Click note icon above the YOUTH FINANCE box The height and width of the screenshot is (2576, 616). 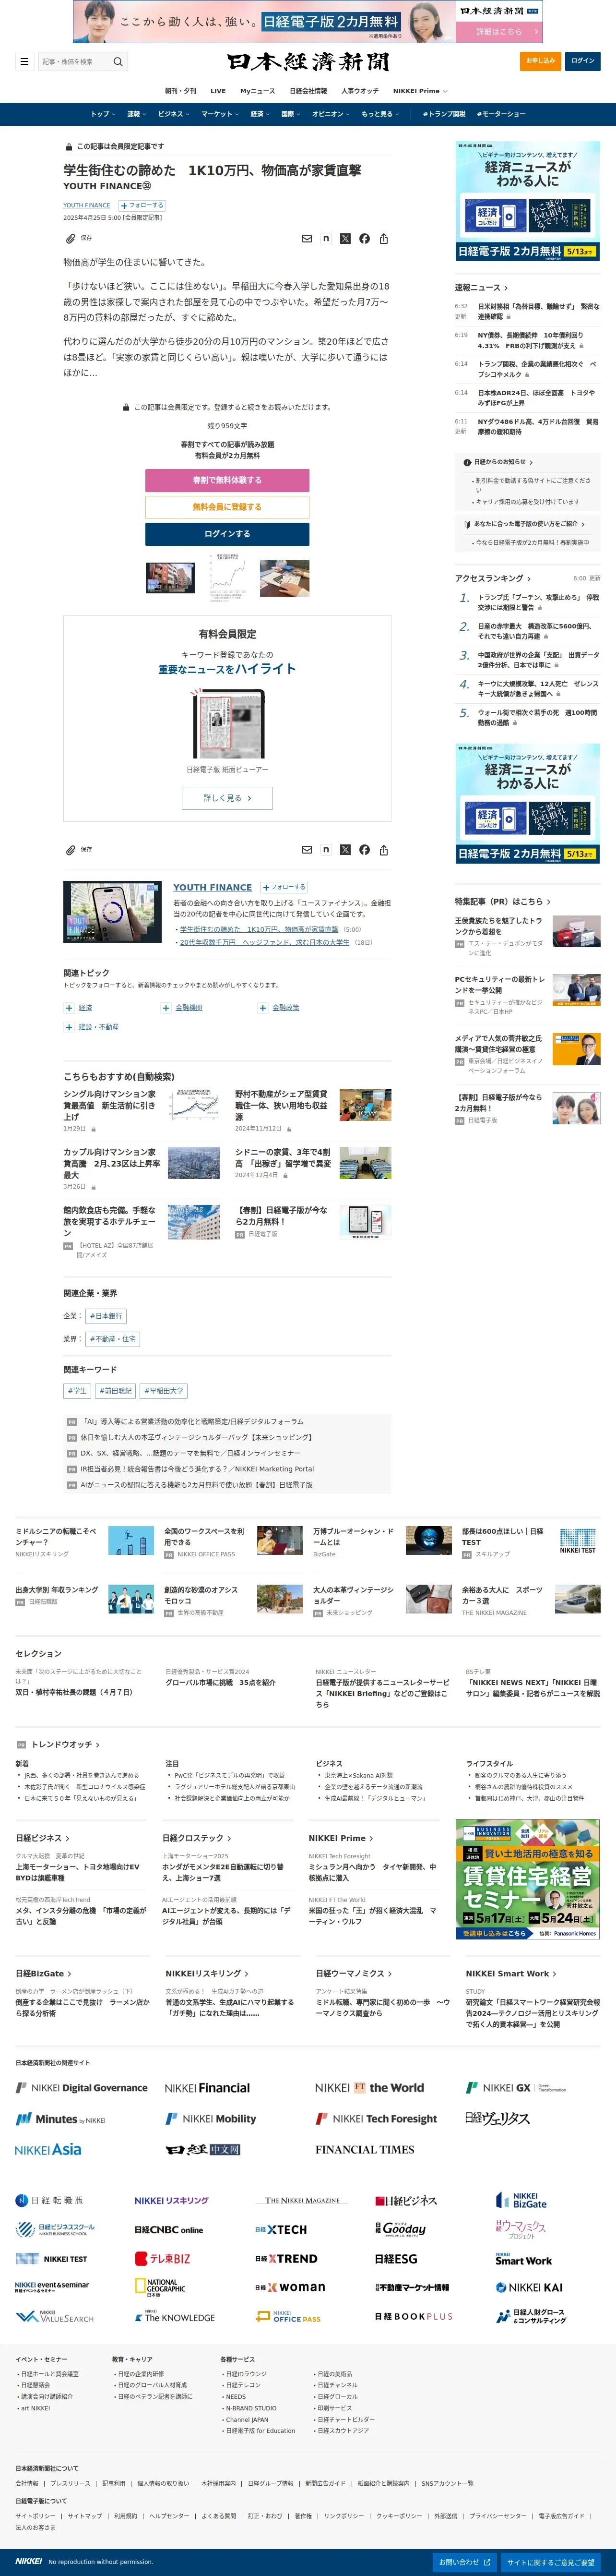click(326, 849)
